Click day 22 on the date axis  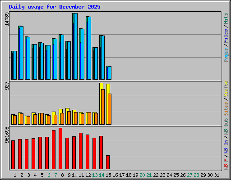click(x=156, y=175)
